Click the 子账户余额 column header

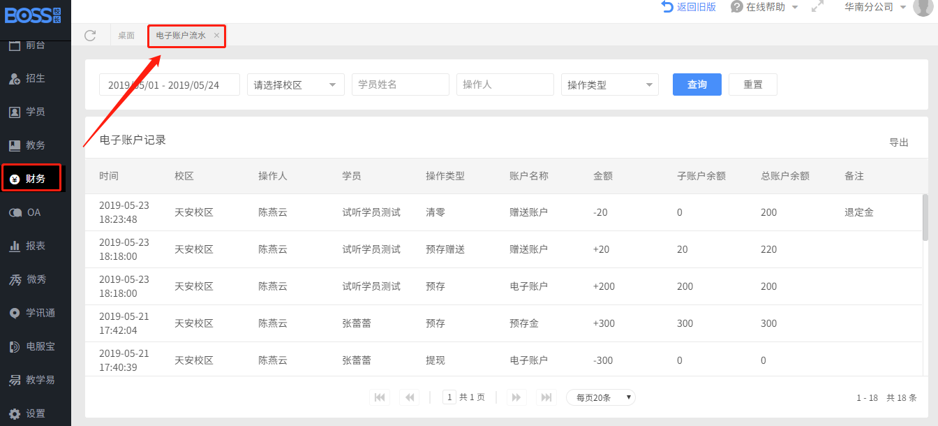tap(701, 176)
